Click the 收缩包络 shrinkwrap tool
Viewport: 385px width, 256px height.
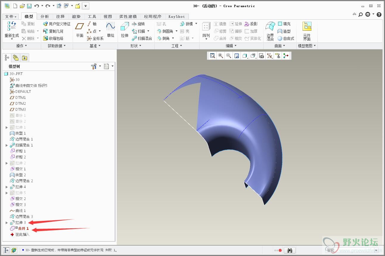[x=53, y=38]
